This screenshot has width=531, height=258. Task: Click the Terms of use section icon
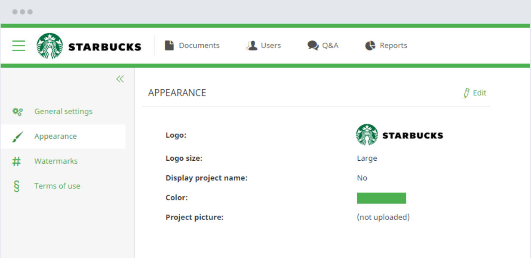point(17,186)
